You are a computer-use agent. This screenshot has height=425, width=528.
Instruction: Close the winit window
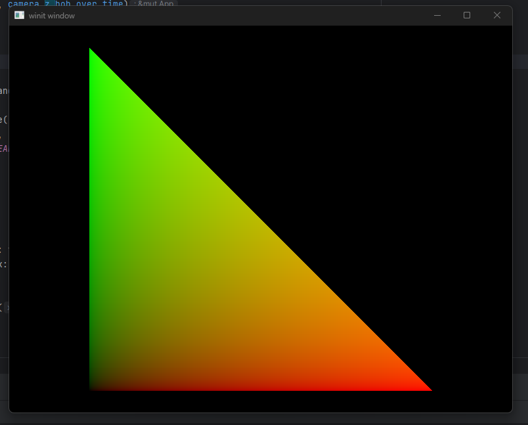(497, 16)
